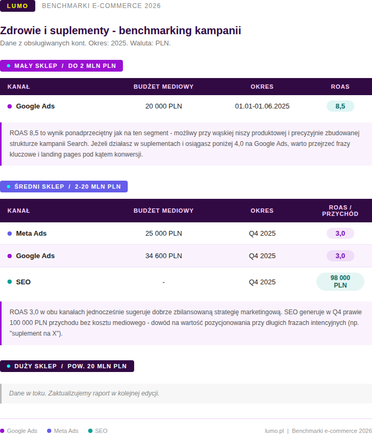Viewport: 372px width, 434px height.
Task: Click the cyan dot in DUŻY SKLEP badge
Action: pos(9,366)
